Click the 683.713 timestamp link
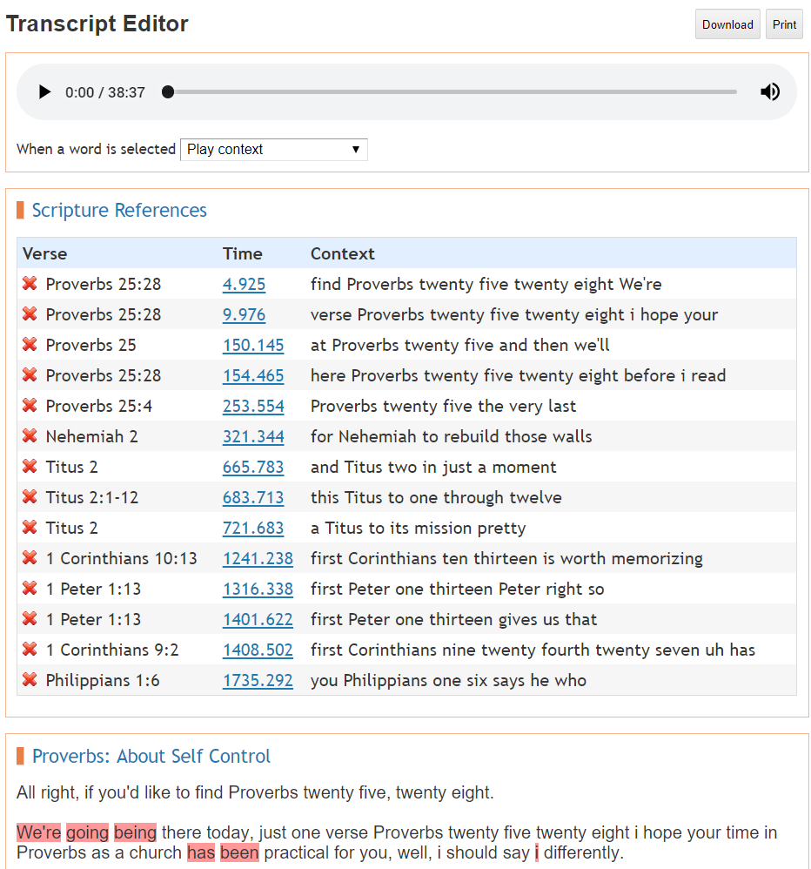This screenshot has width=811, height=869. tap(252, 497)
